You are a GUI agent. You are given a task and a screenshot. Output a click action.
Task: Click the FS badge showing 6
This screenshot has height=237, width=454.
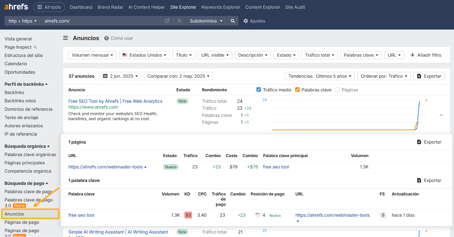click(x=383, y=215)
